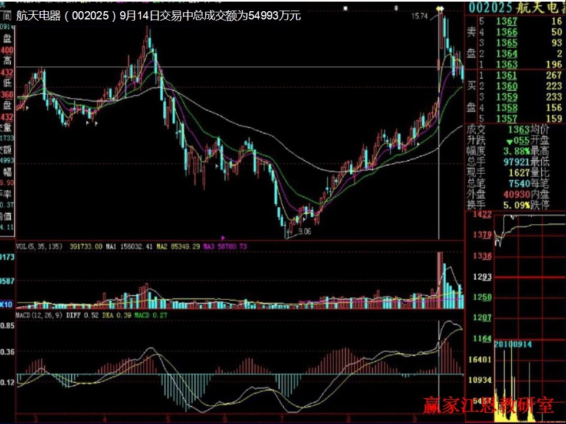Click the X10 volume scale badge
The height and width of the screenshot is (424, 566).
(6, 304)
